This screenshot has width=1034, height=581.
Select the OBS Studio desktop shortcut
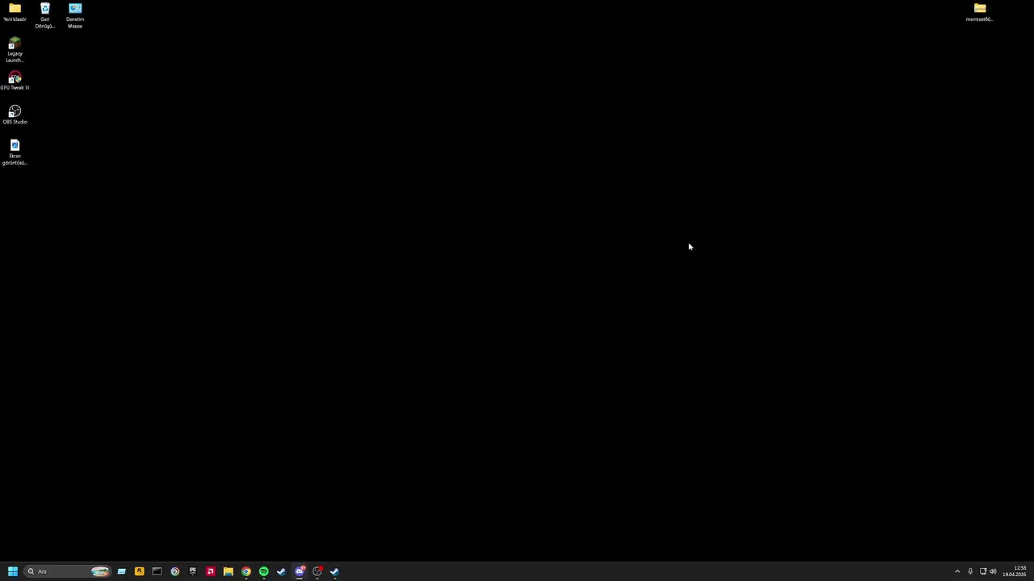(x=15, y=115)
